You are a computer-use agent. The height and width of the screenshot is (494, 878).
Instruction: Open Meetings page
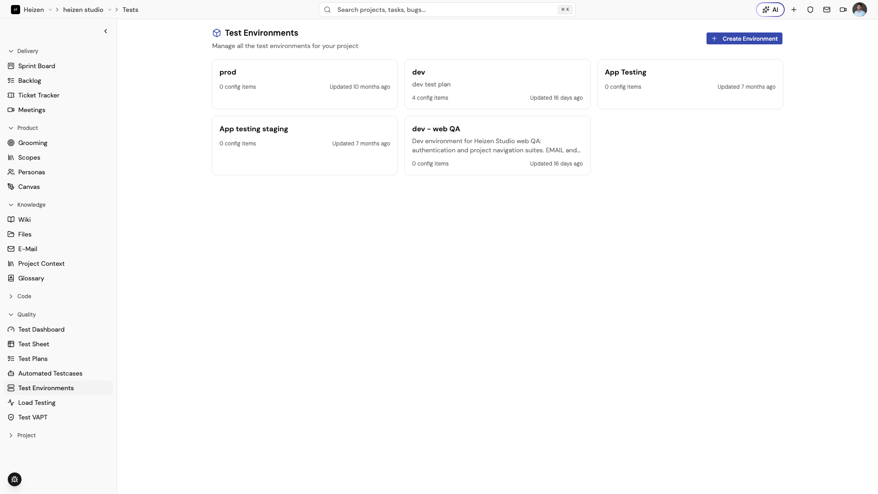click(58, 110)
